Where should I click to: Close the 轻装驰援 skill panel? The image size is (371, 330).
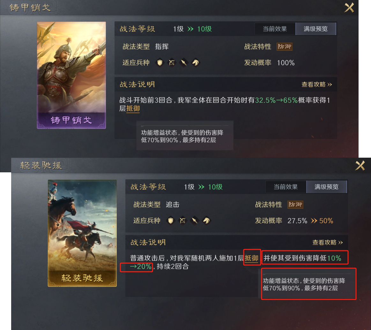click(x=360, y=166)
